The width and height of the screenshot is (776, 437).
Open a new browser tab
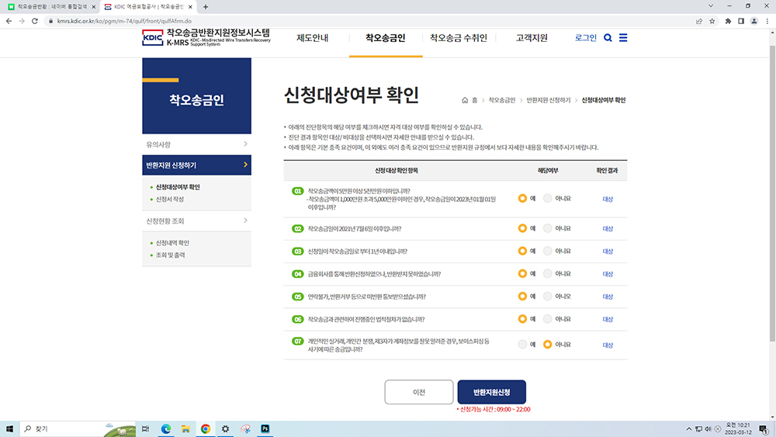(206, 7)
